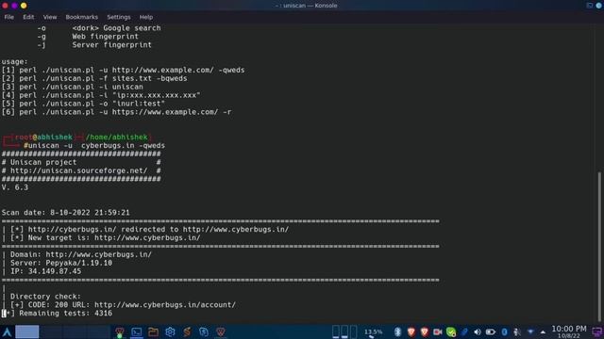Open the Bookmarks menu
Viewport: 604px width, 339px height.
click(x=82, y=17)
